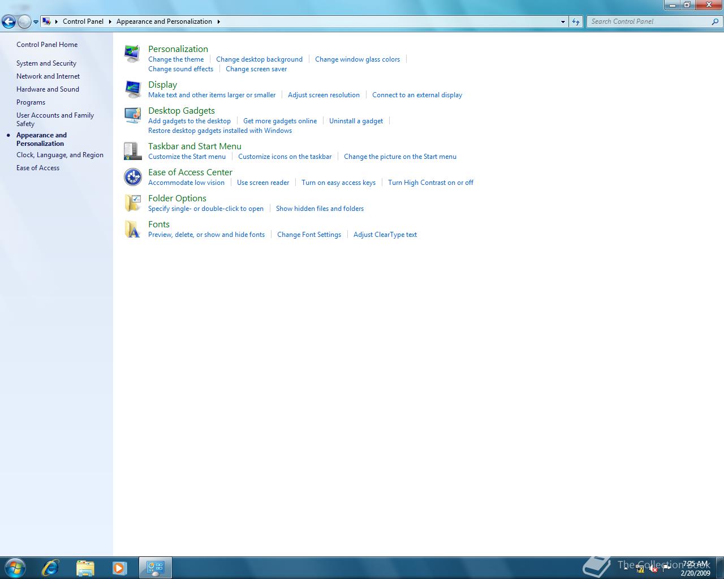Click Change Font Settings
Screen dimensions: 724x579
click(x=309, y=235)
